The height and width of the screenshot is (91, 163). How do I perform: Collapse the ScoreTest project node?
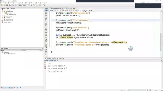[x=1, y=10]
